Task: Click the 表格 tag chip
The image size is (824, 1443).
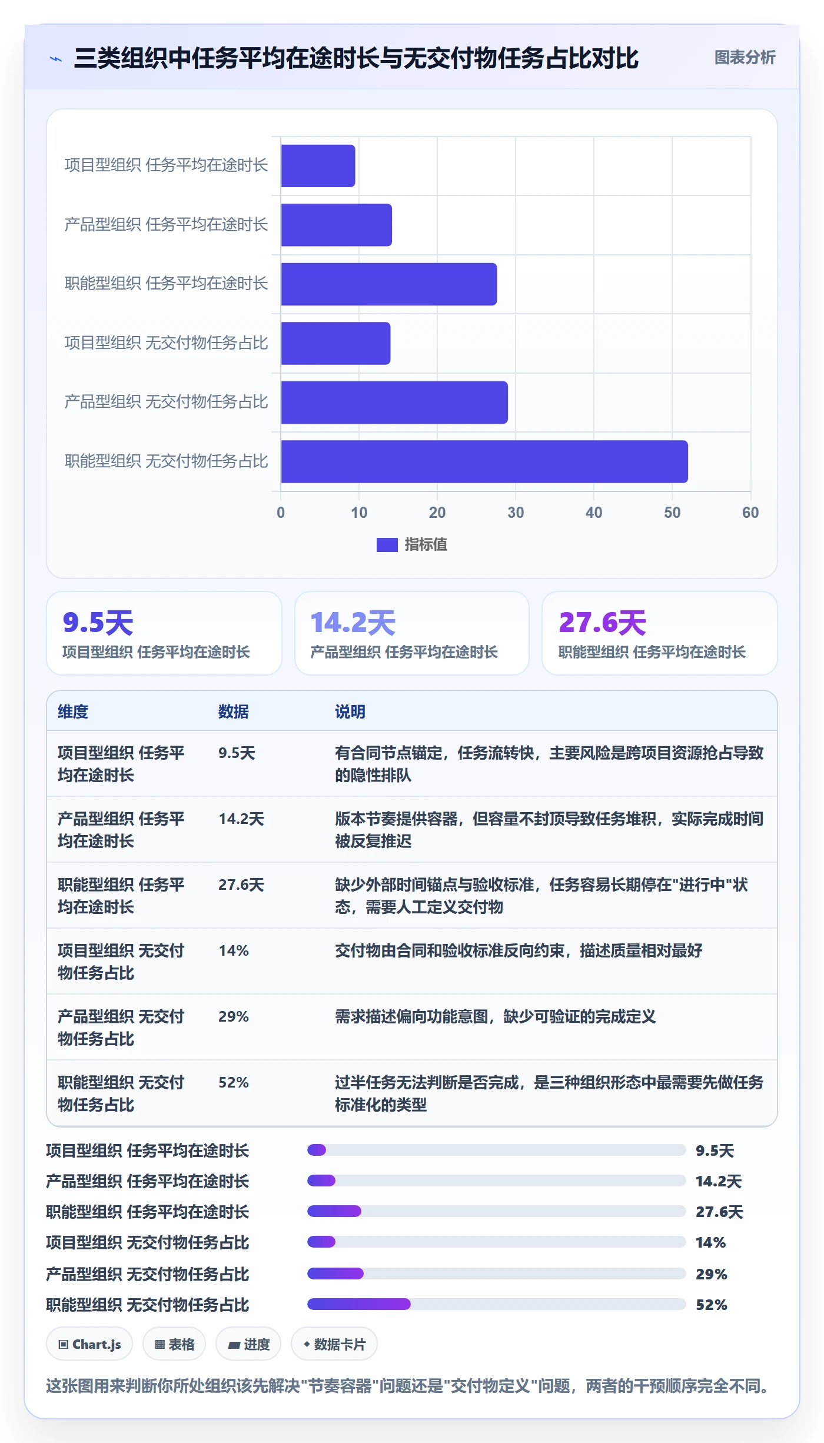Action: point(174,1344)
